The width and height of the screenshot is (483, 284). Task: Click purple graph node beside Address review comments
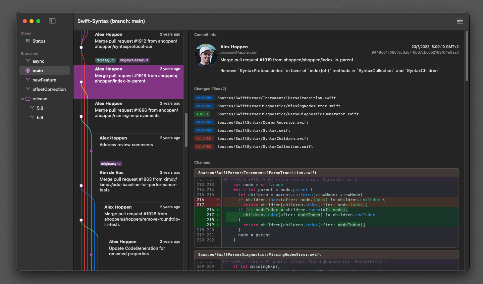point(91,151)
